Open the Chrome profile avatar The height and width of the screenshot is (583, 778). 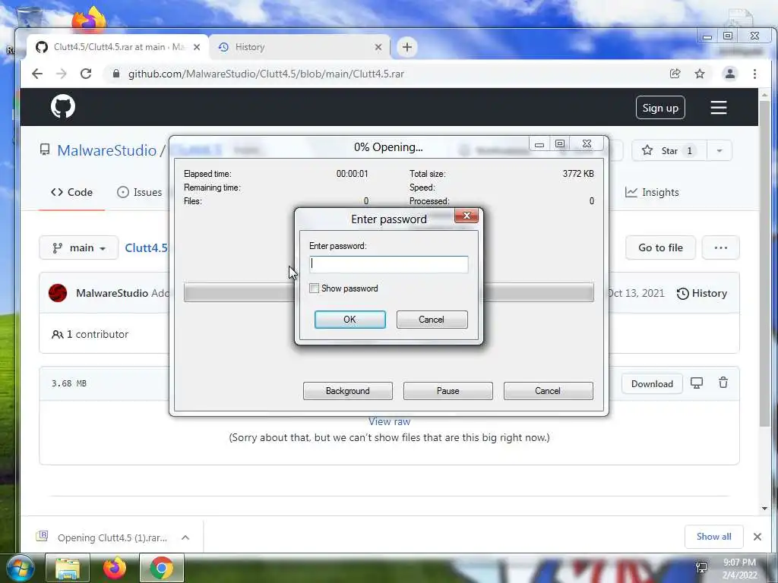click(730, 74)
